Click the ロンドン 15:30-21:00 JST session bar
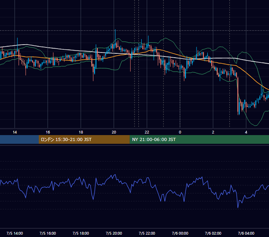Screen dimensions: 269x237 click(84, 139)
